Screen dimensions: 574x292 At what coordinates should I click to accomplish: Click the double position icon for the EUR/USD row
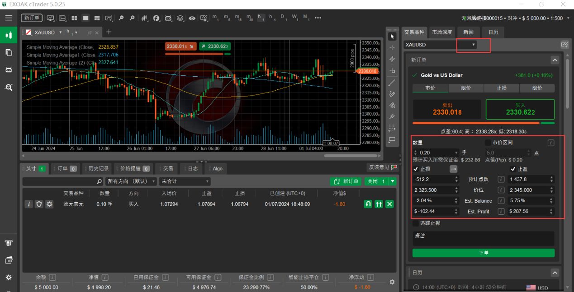click(x=379, y=204)
